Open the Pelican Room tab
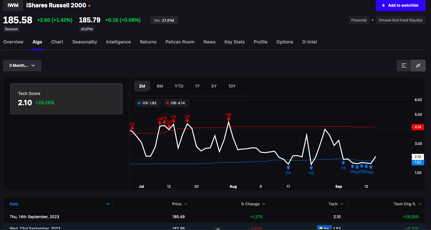Viewport: 431px width, 230px height. click(x=180, y=42)
